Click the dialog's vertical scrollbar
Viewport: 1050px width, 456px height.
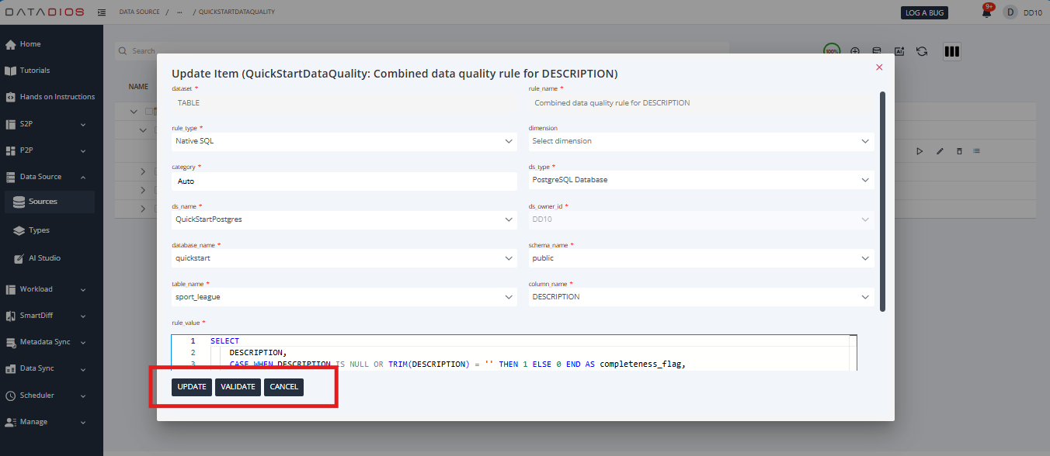(881, 202)
